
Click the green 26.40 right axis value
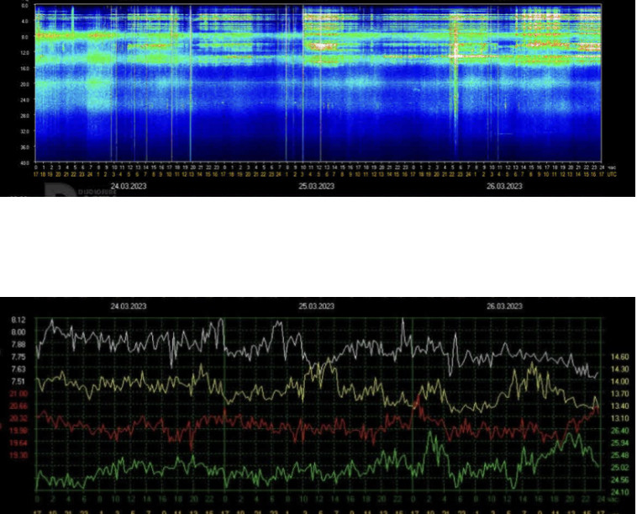tap(620, 430)
